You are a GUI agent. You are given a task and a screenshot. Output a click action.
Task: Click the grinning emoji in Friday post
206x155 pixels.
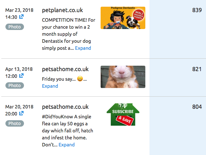[80, 79]
